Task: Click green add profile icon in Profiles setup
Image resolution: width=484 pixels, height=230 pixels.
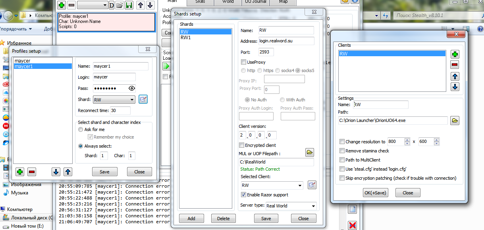Action: 20,172
